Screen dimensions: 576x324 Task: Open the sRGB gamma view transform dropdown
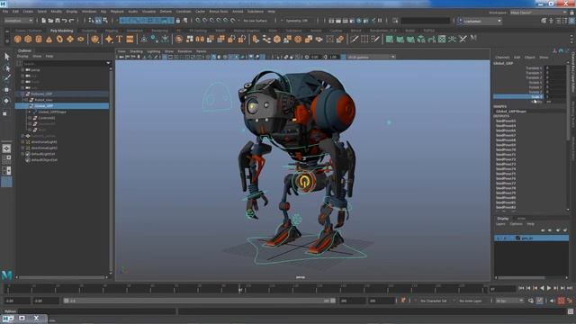pos(371,58)
